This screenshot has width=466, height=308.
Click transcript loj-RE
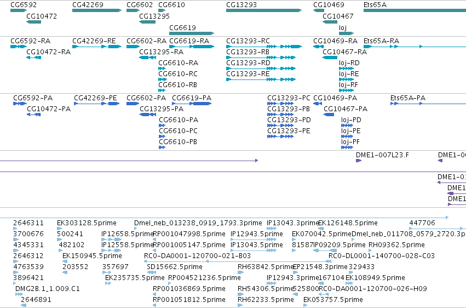349,74
